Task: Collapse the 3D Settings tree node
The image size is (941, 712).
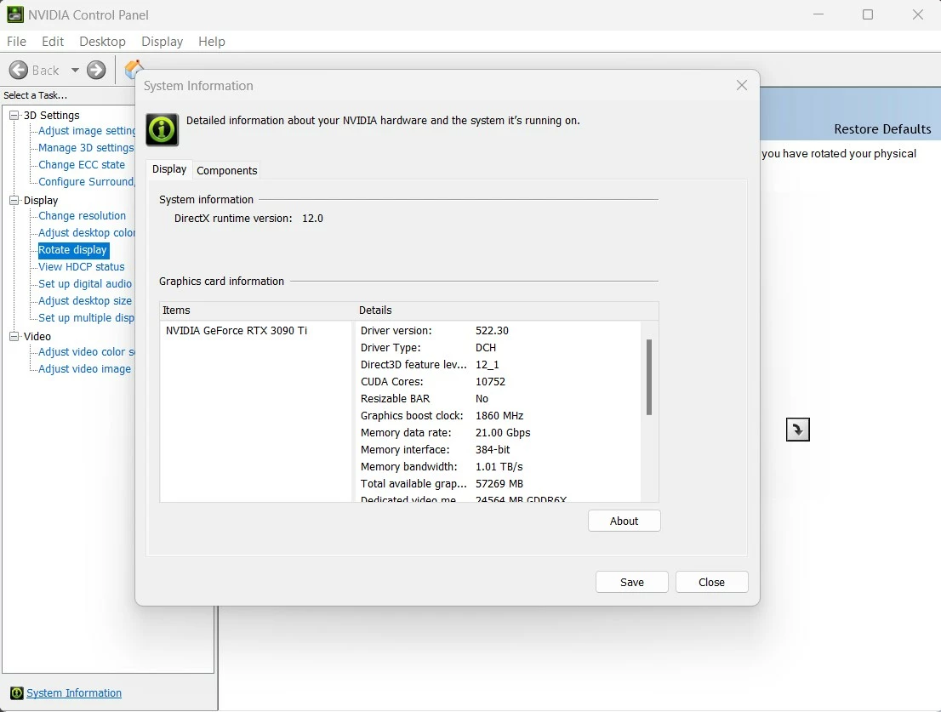Action: tap(14, 115)
